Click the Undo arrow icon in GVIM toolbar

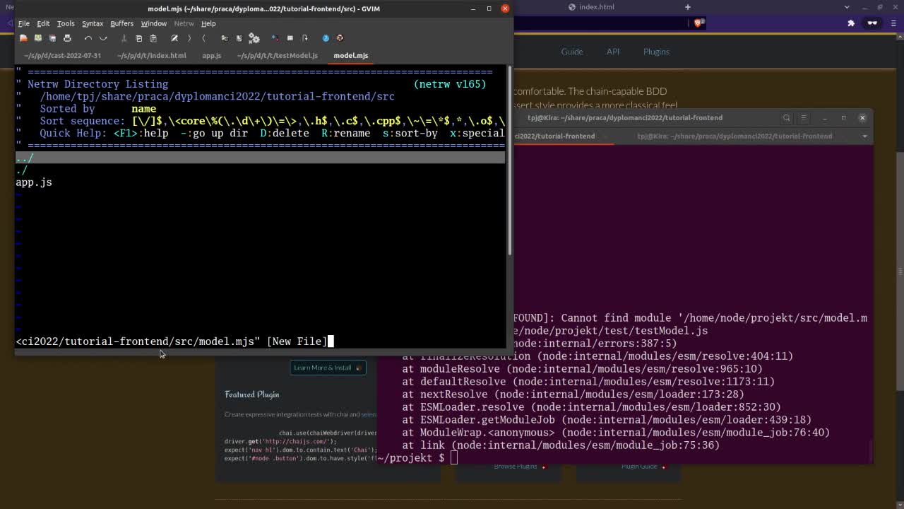click(88, 38)
